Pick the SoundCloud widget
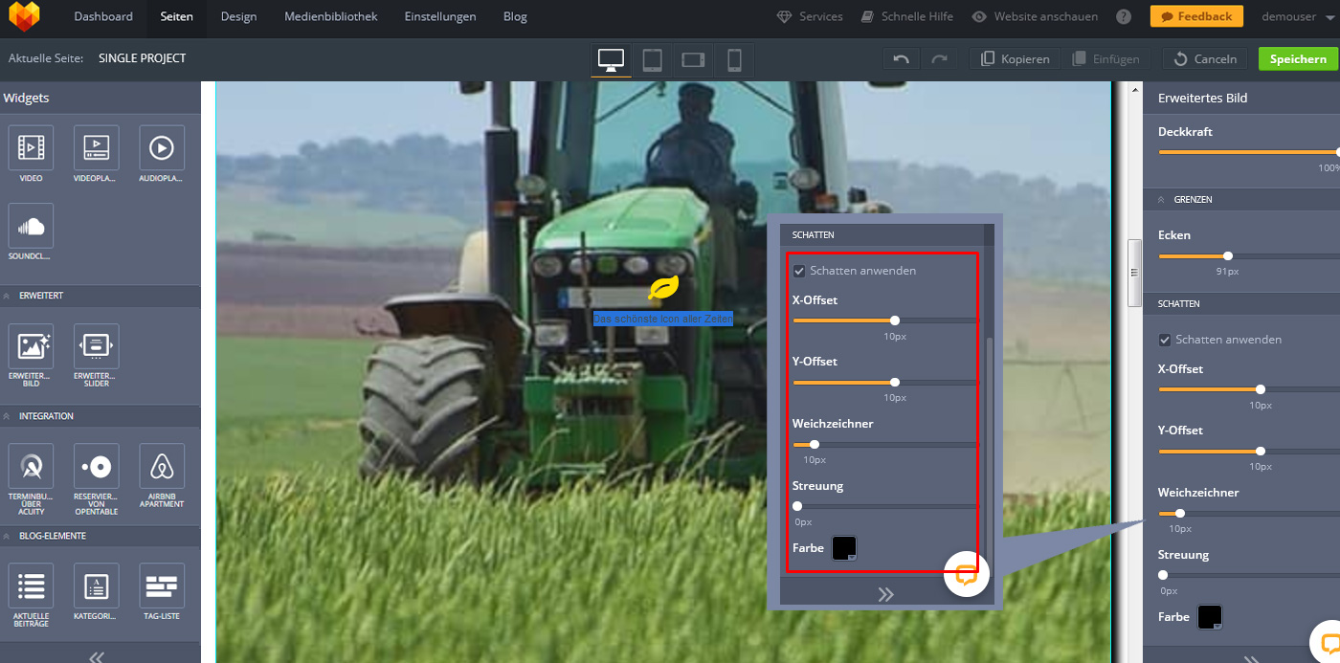Image resolution: width=1340 pixels, height=663 pixels. click(31, 227)
